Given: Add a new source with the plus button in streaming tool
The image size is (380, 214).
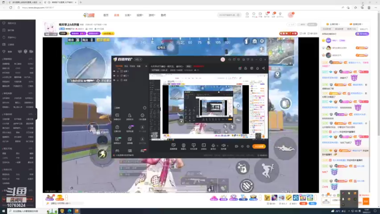Looking at the screenshot, I should tap(146, 66).
